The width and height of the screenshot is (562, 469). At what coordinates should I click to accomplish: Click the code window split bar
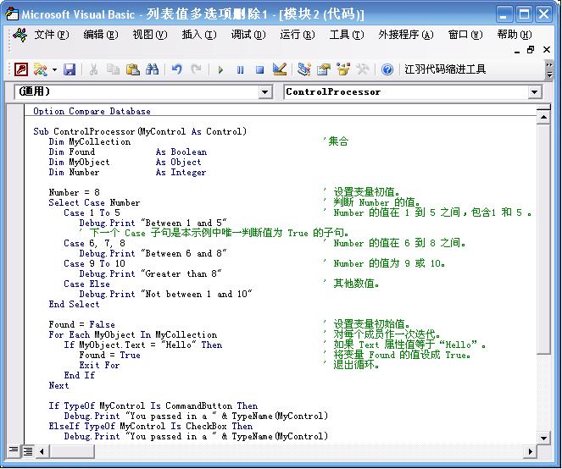tap(543, 108)
